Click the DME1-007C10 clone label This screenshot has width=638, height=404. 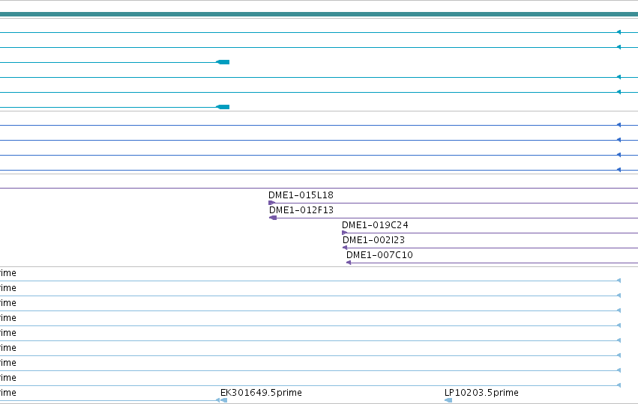tap(379, 255)
